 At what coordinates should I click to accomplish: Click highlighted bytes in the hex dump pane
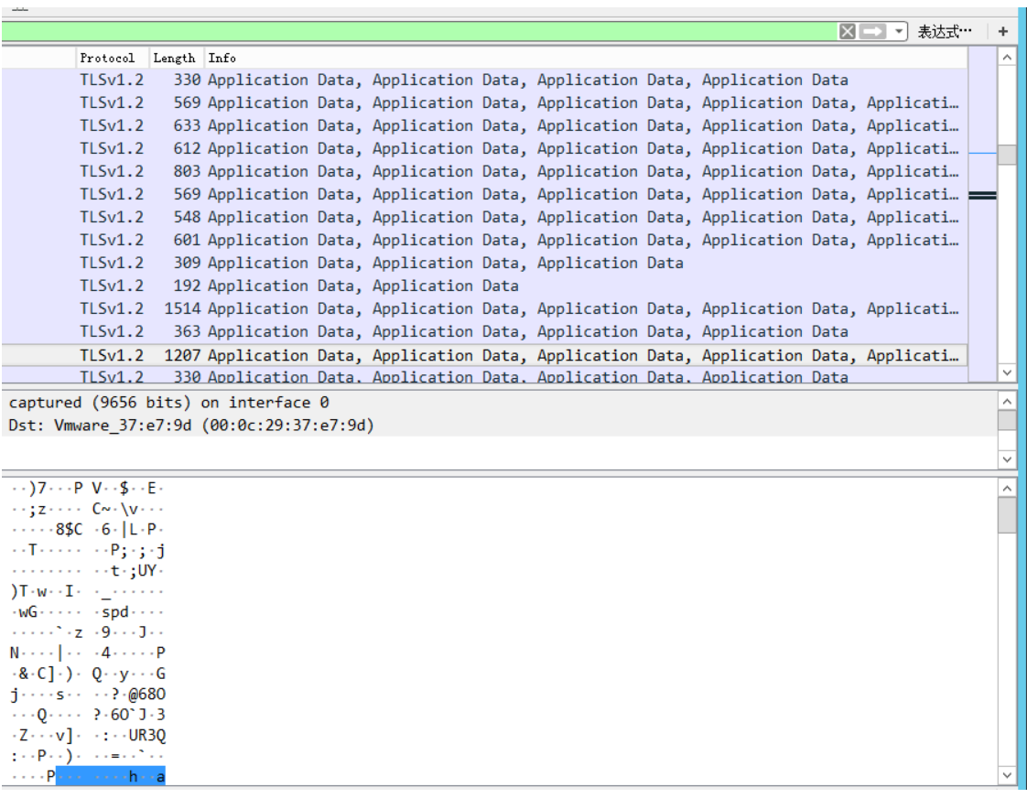[110, 778]
